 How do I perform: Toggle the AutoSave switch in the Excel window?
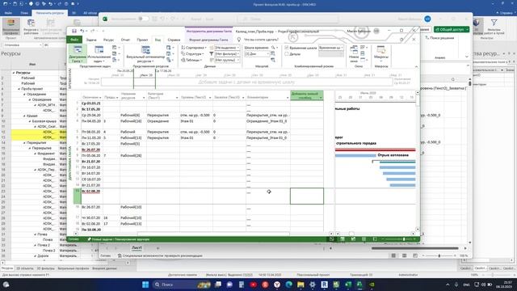143,19
